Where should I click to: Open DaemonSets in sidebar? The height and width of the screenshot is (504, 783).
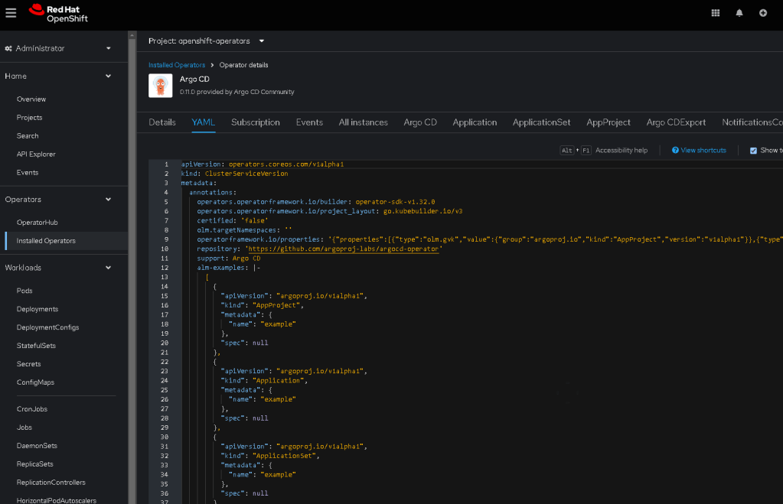click(37, 446)
